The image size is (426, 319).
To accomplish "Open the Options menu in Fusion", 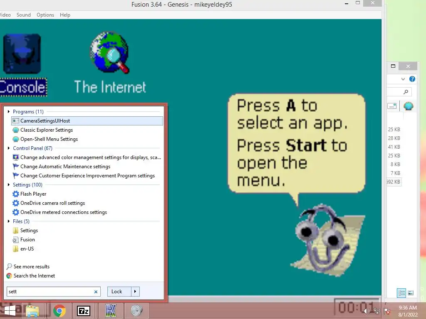I will click(45, 15).
